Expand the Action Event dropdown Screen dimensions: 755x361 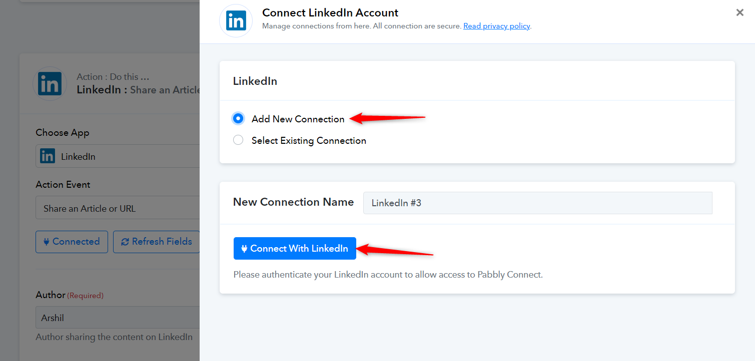pos(118,208)
